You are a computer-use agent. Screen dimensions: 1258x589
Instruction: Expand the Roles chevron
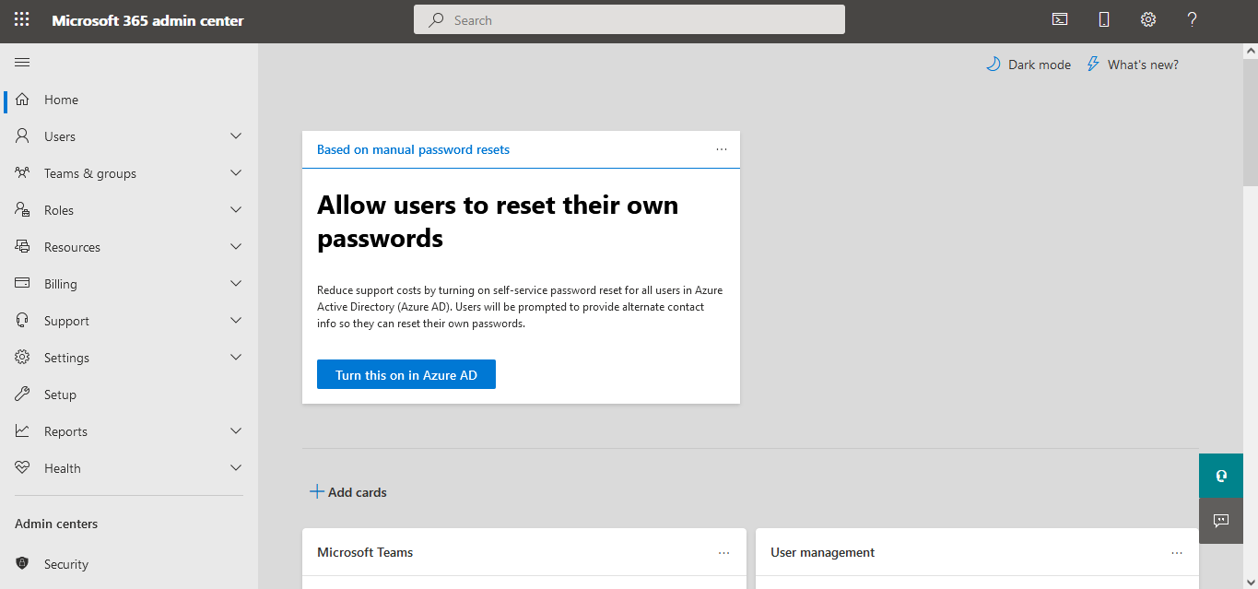[236, 210]
